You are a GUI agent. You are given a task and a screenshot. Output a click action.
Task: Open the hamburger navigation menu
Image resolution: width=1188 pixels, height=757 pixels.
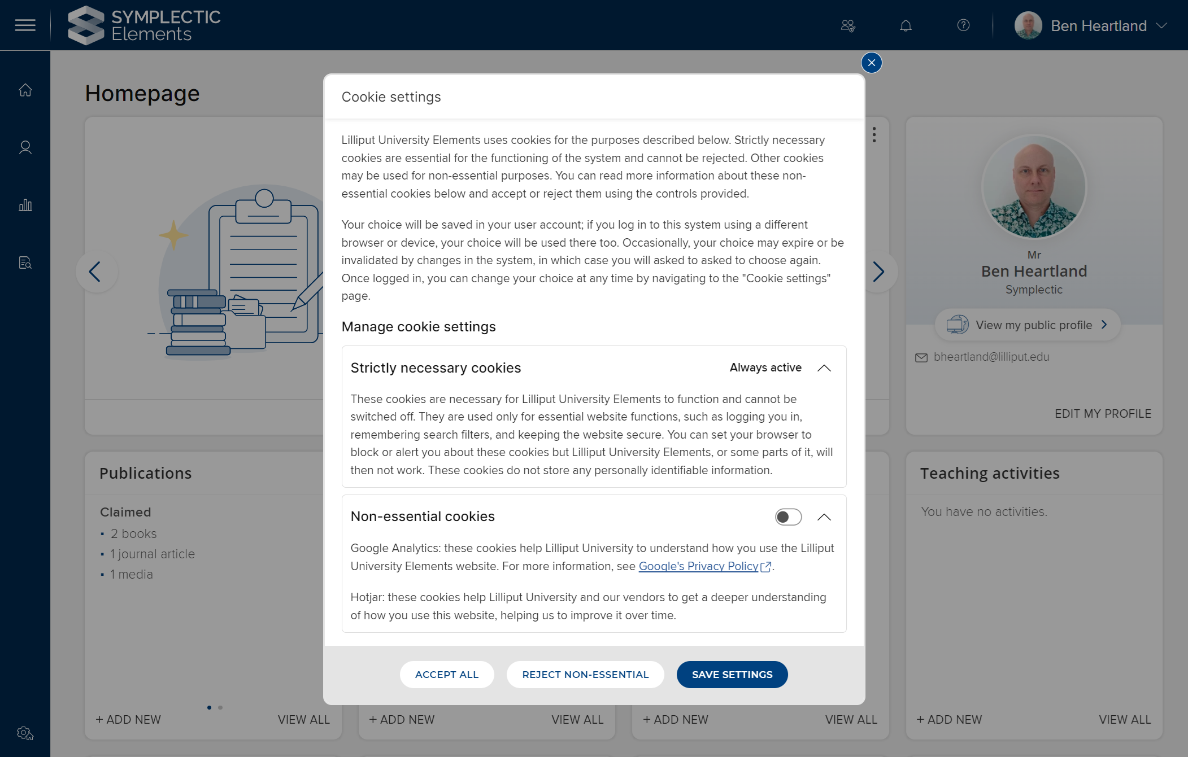point(25,25)
